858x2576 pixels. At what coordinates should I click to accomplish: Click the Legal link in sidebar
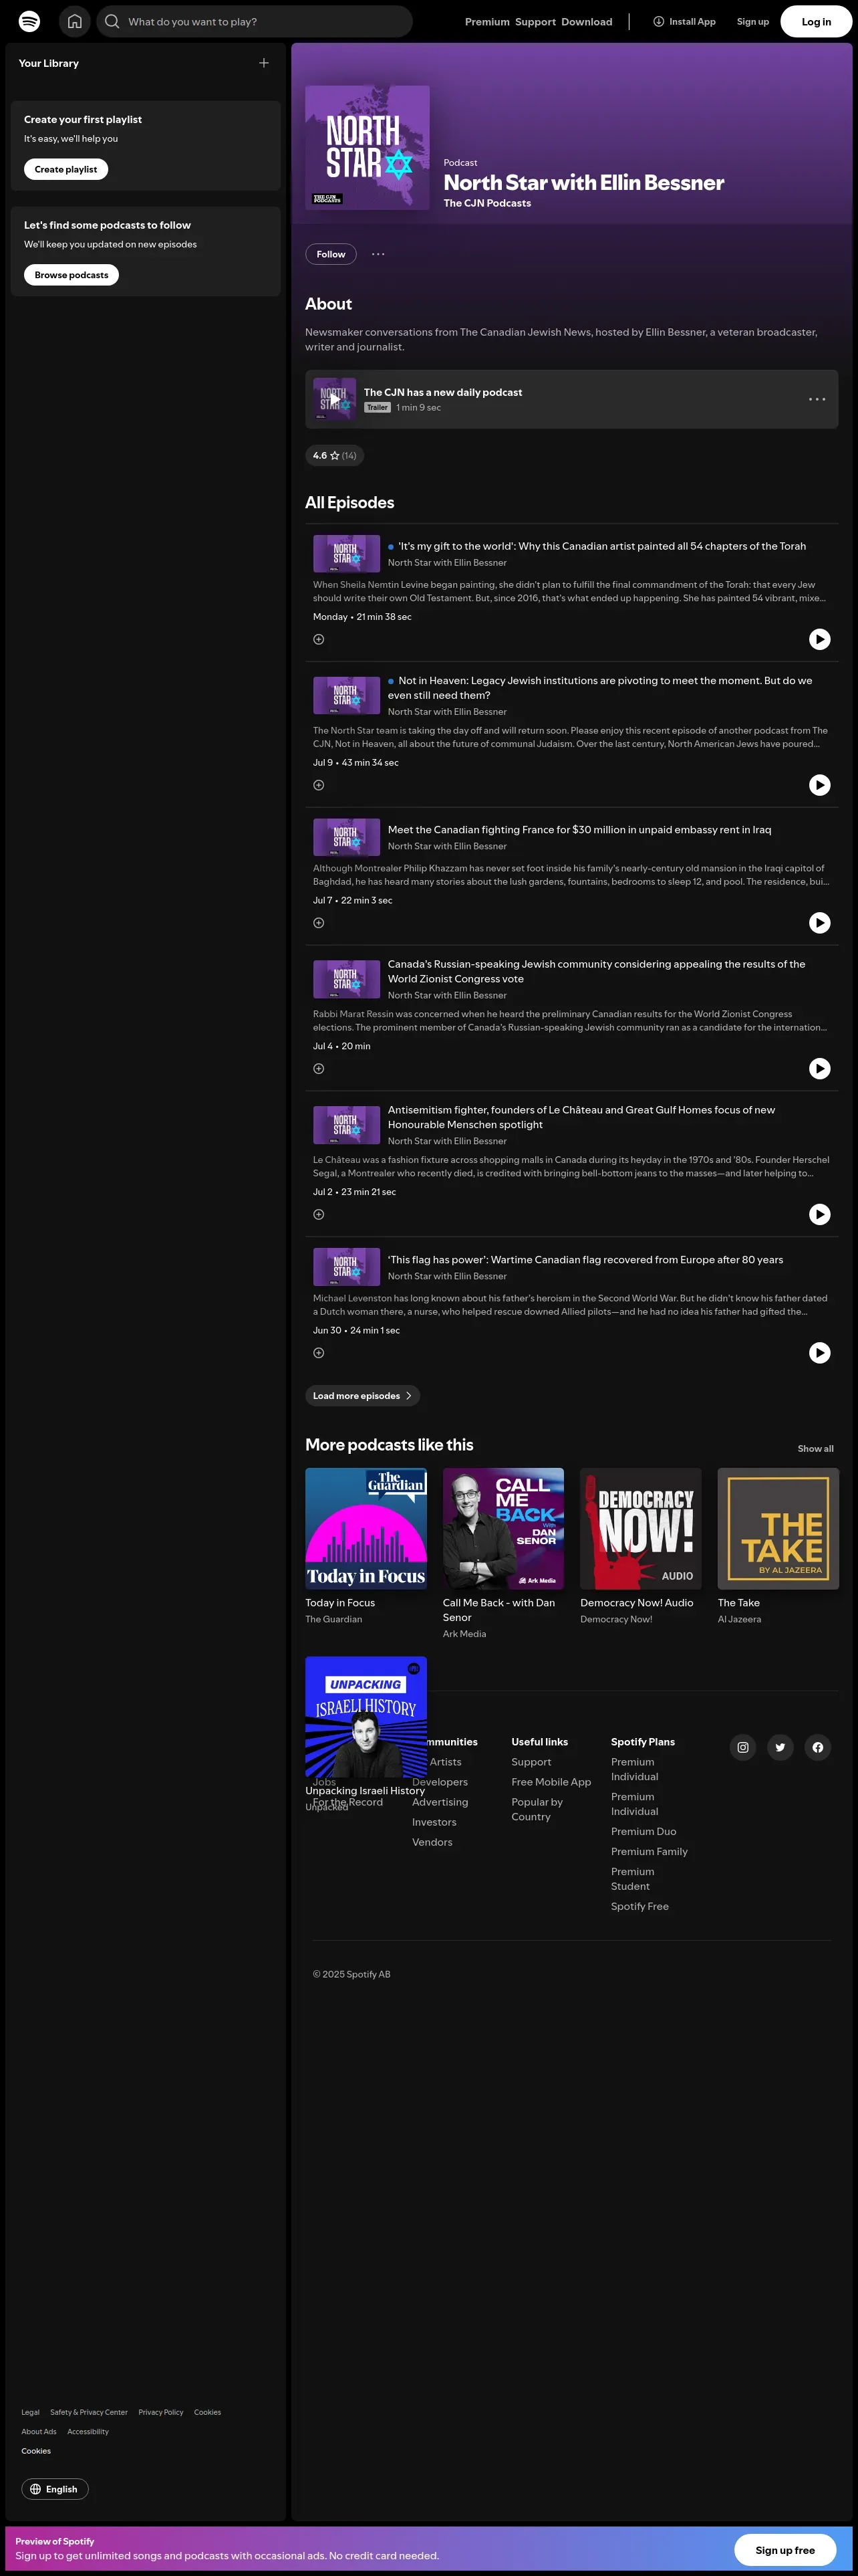coord(31,2412)
